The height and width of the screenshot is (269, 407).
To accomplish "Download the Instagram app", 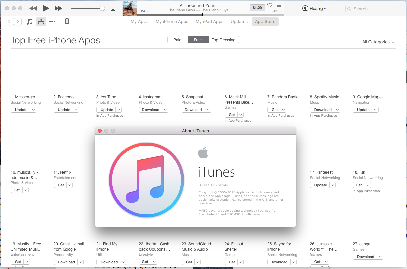I will click(151, 110).
